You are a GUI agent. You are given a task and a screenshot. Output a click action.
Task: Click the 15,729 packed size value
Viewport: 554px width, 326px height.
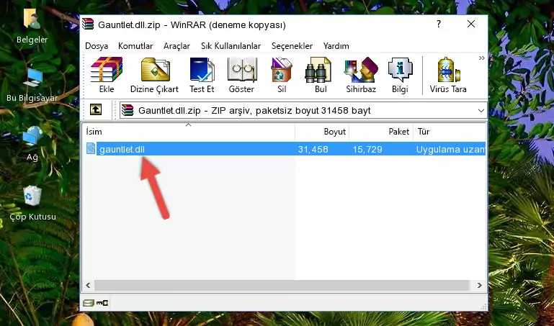click(367, 149)
